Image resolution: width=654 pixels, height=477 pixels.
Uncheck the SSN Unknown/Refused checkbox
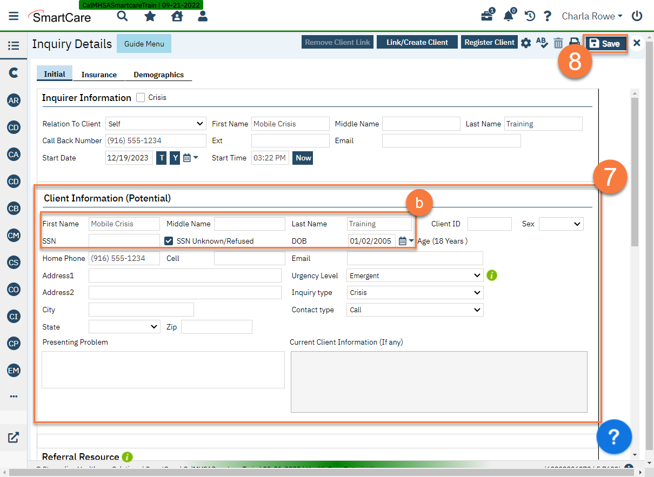click(x=169, y=241)
